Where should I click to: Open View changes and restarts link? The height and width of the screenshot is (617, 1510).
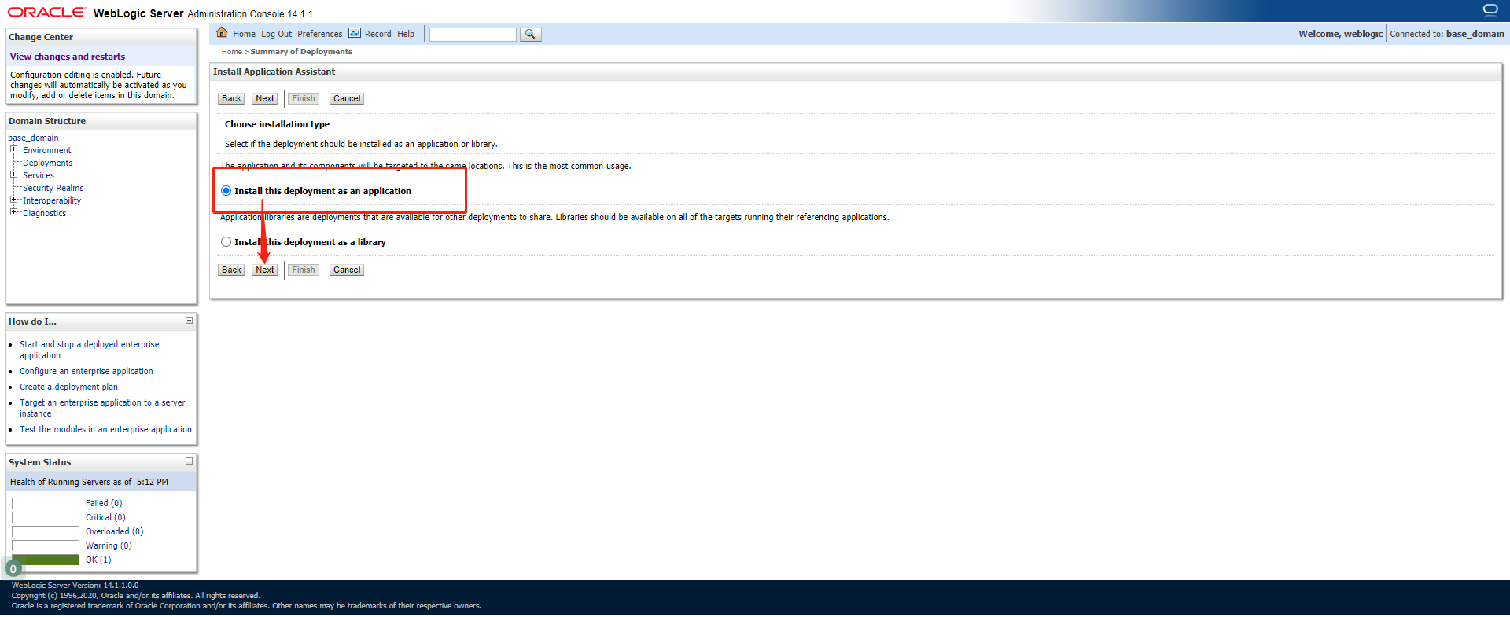[68, 57]
